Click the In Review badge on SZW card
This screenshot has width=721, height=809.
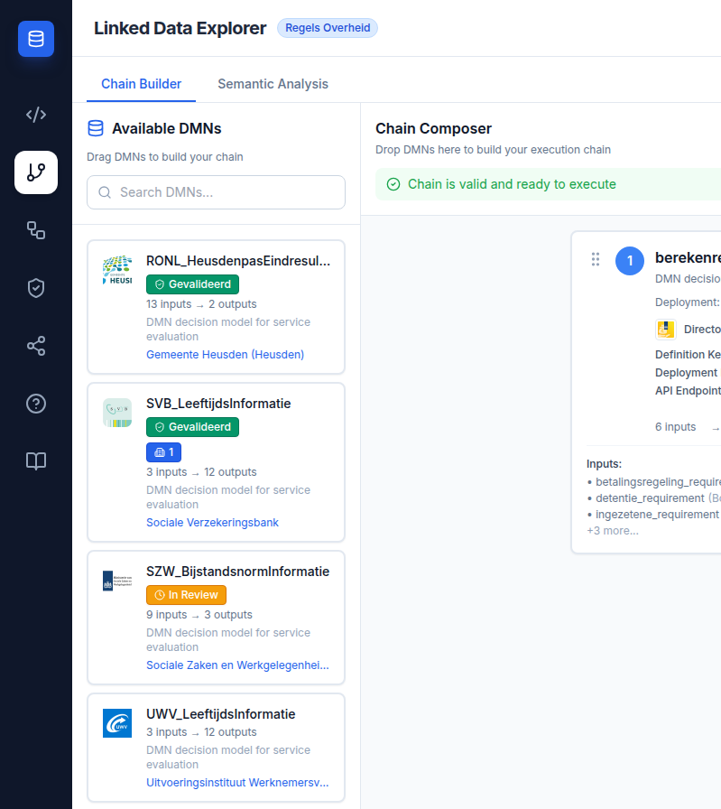pos(186,595)
